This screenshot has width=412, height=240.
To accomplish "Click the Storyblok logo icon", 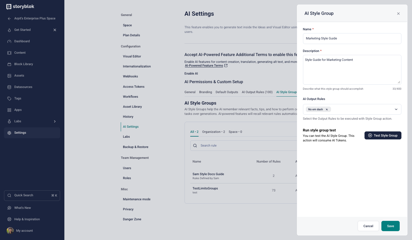I will coord(9,7).
